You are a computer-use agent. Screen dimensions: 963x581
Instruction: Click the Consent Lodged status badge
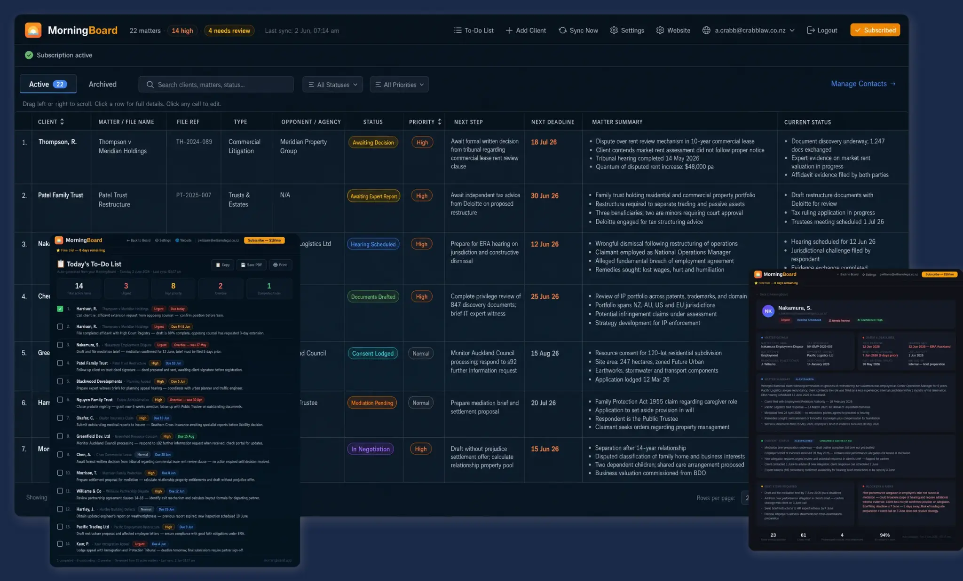[373, 353]
